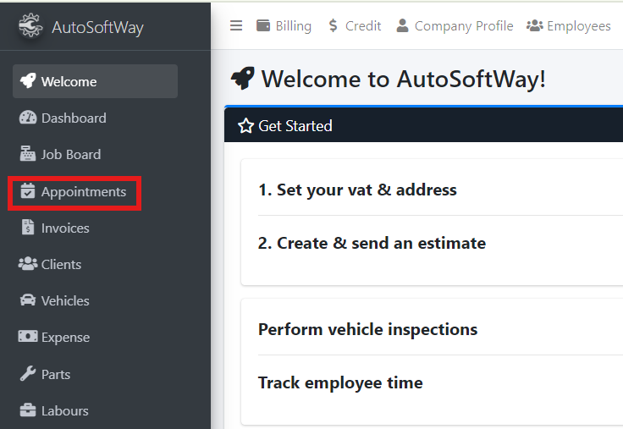Click the 'Get Started' header text
The height and width of the screenshot is (429, 623).
[x=295, y=126]
